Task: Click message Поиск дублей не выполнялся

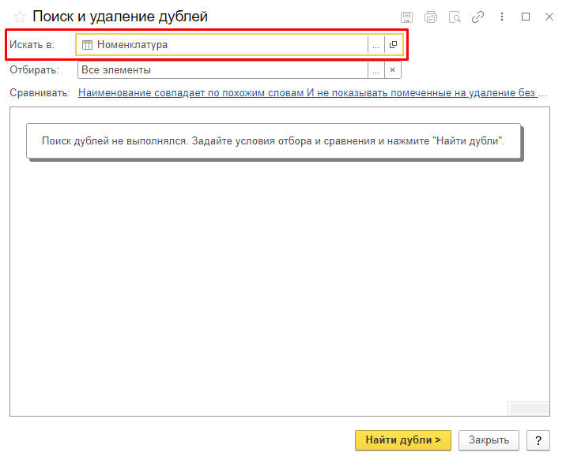Action: pyautogui.click(x=274, y=141)
